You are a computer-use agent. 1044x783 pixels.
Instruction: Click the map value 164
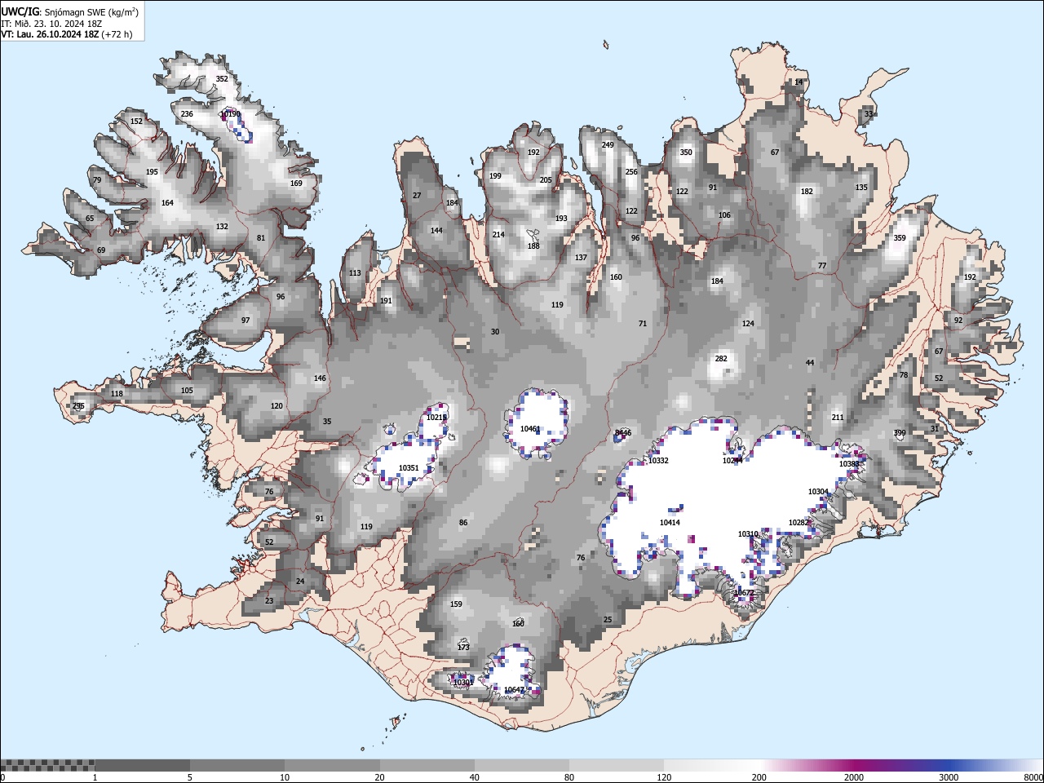coord(167,203)
